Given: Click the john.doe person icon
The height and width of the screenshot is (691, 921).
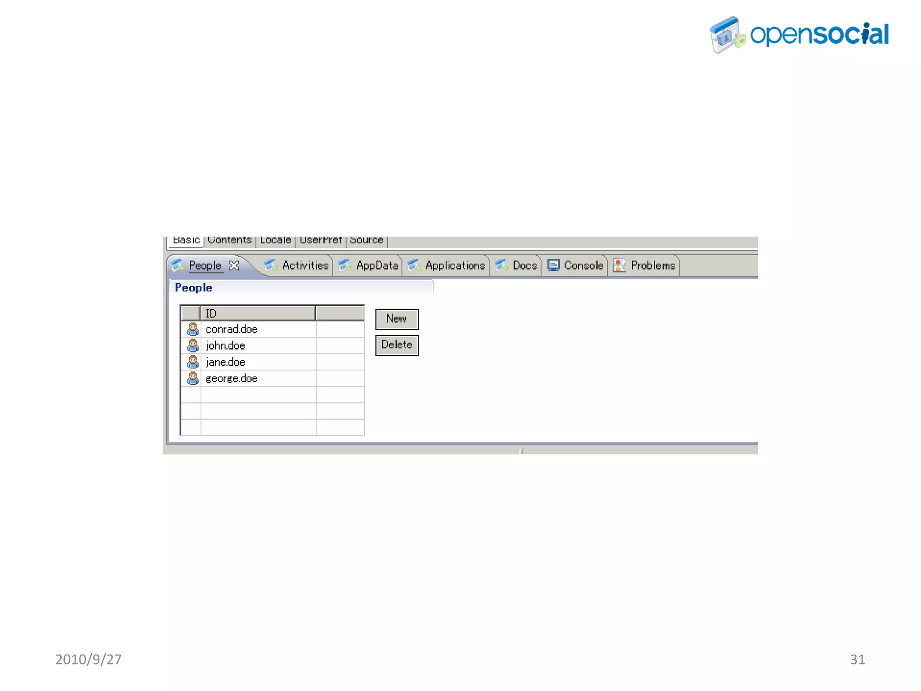Looking at the screenshot, I should point(192,345).
